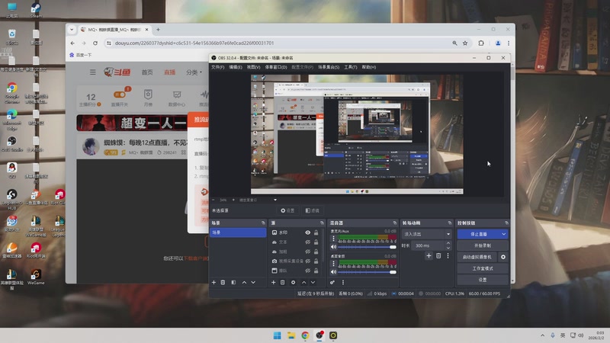Toggle visibility of the video capture device source
The image size is (610, 343).
point(308,261)
